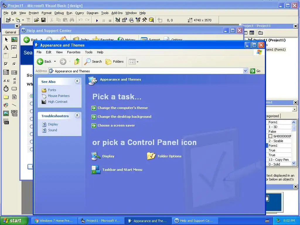
Task: Collapse the See Also panel
Action: point(77,81)
